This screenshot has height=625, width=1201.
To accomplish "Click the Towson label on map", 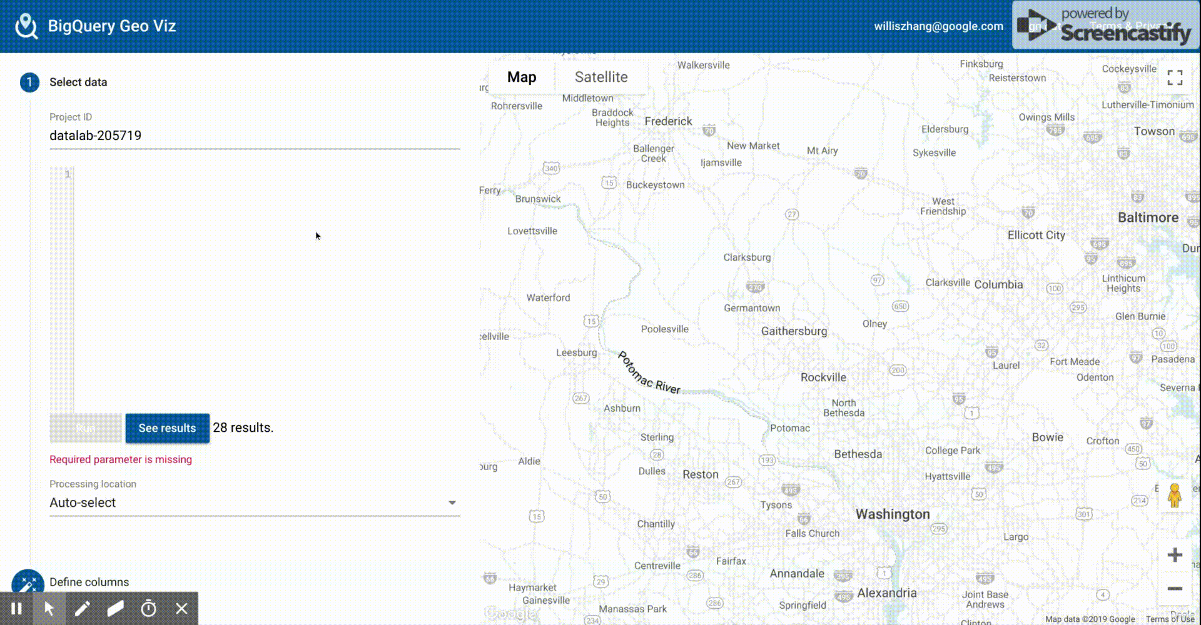I will coord(1154,131).
